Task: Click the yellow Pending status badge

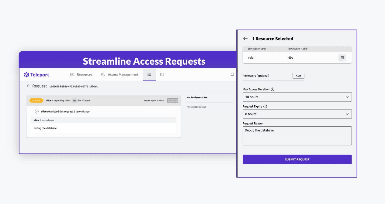Action: point(36,100)
